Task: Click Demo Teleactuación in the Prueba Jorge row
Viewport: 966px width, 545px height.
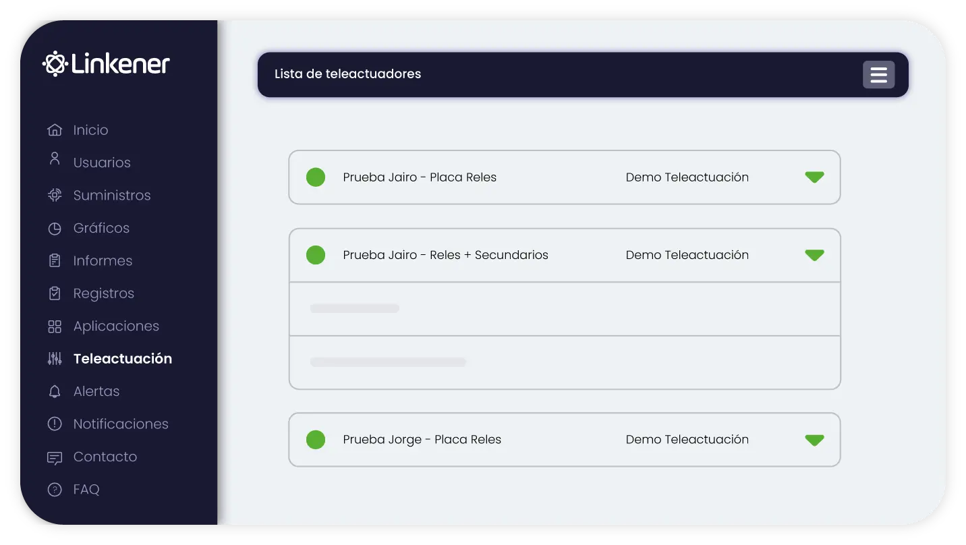Action: (x=687, y=440)
